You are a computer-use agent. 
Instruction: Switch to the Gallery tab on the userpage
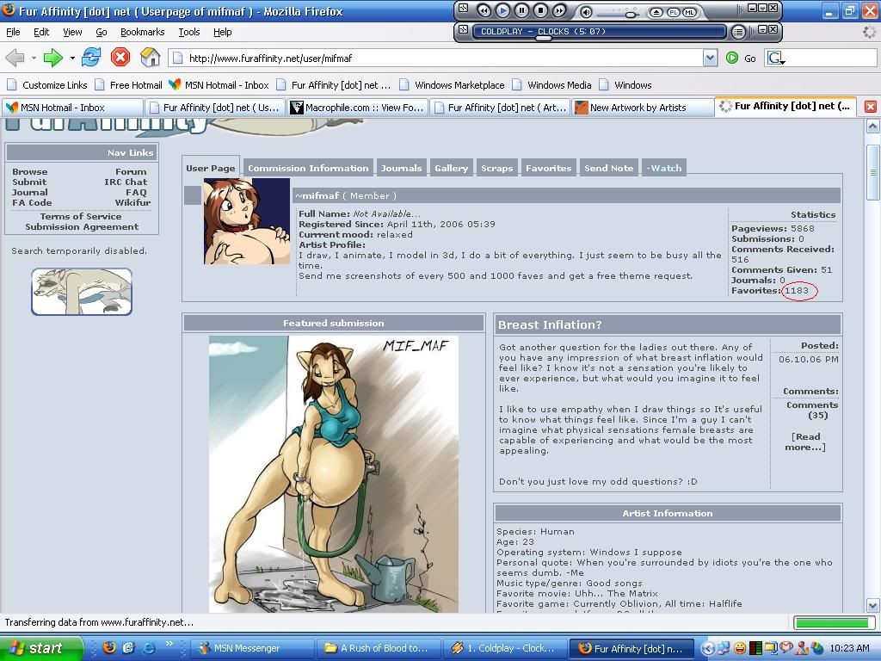click(451, 168)
